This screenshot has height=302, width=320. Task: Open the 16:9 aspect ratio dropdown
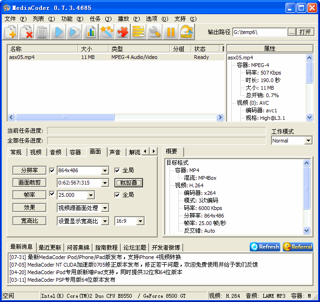(140, 221)
